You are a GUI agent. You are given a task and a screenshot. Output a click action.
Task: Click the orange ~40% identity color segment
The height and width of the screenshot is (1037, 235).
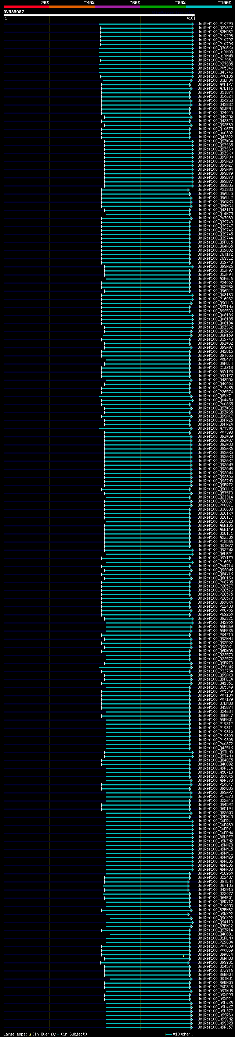click(72, 7)
